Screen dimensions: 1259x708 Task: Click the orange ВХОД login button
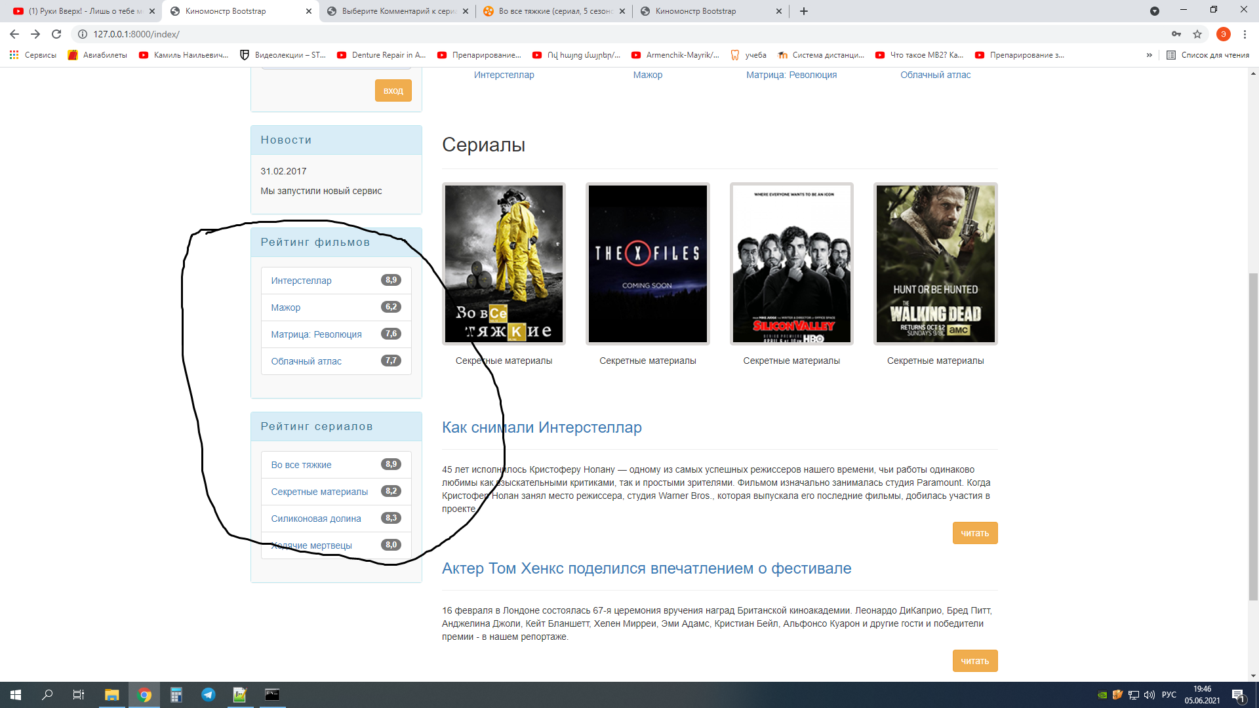click(393, 90)
